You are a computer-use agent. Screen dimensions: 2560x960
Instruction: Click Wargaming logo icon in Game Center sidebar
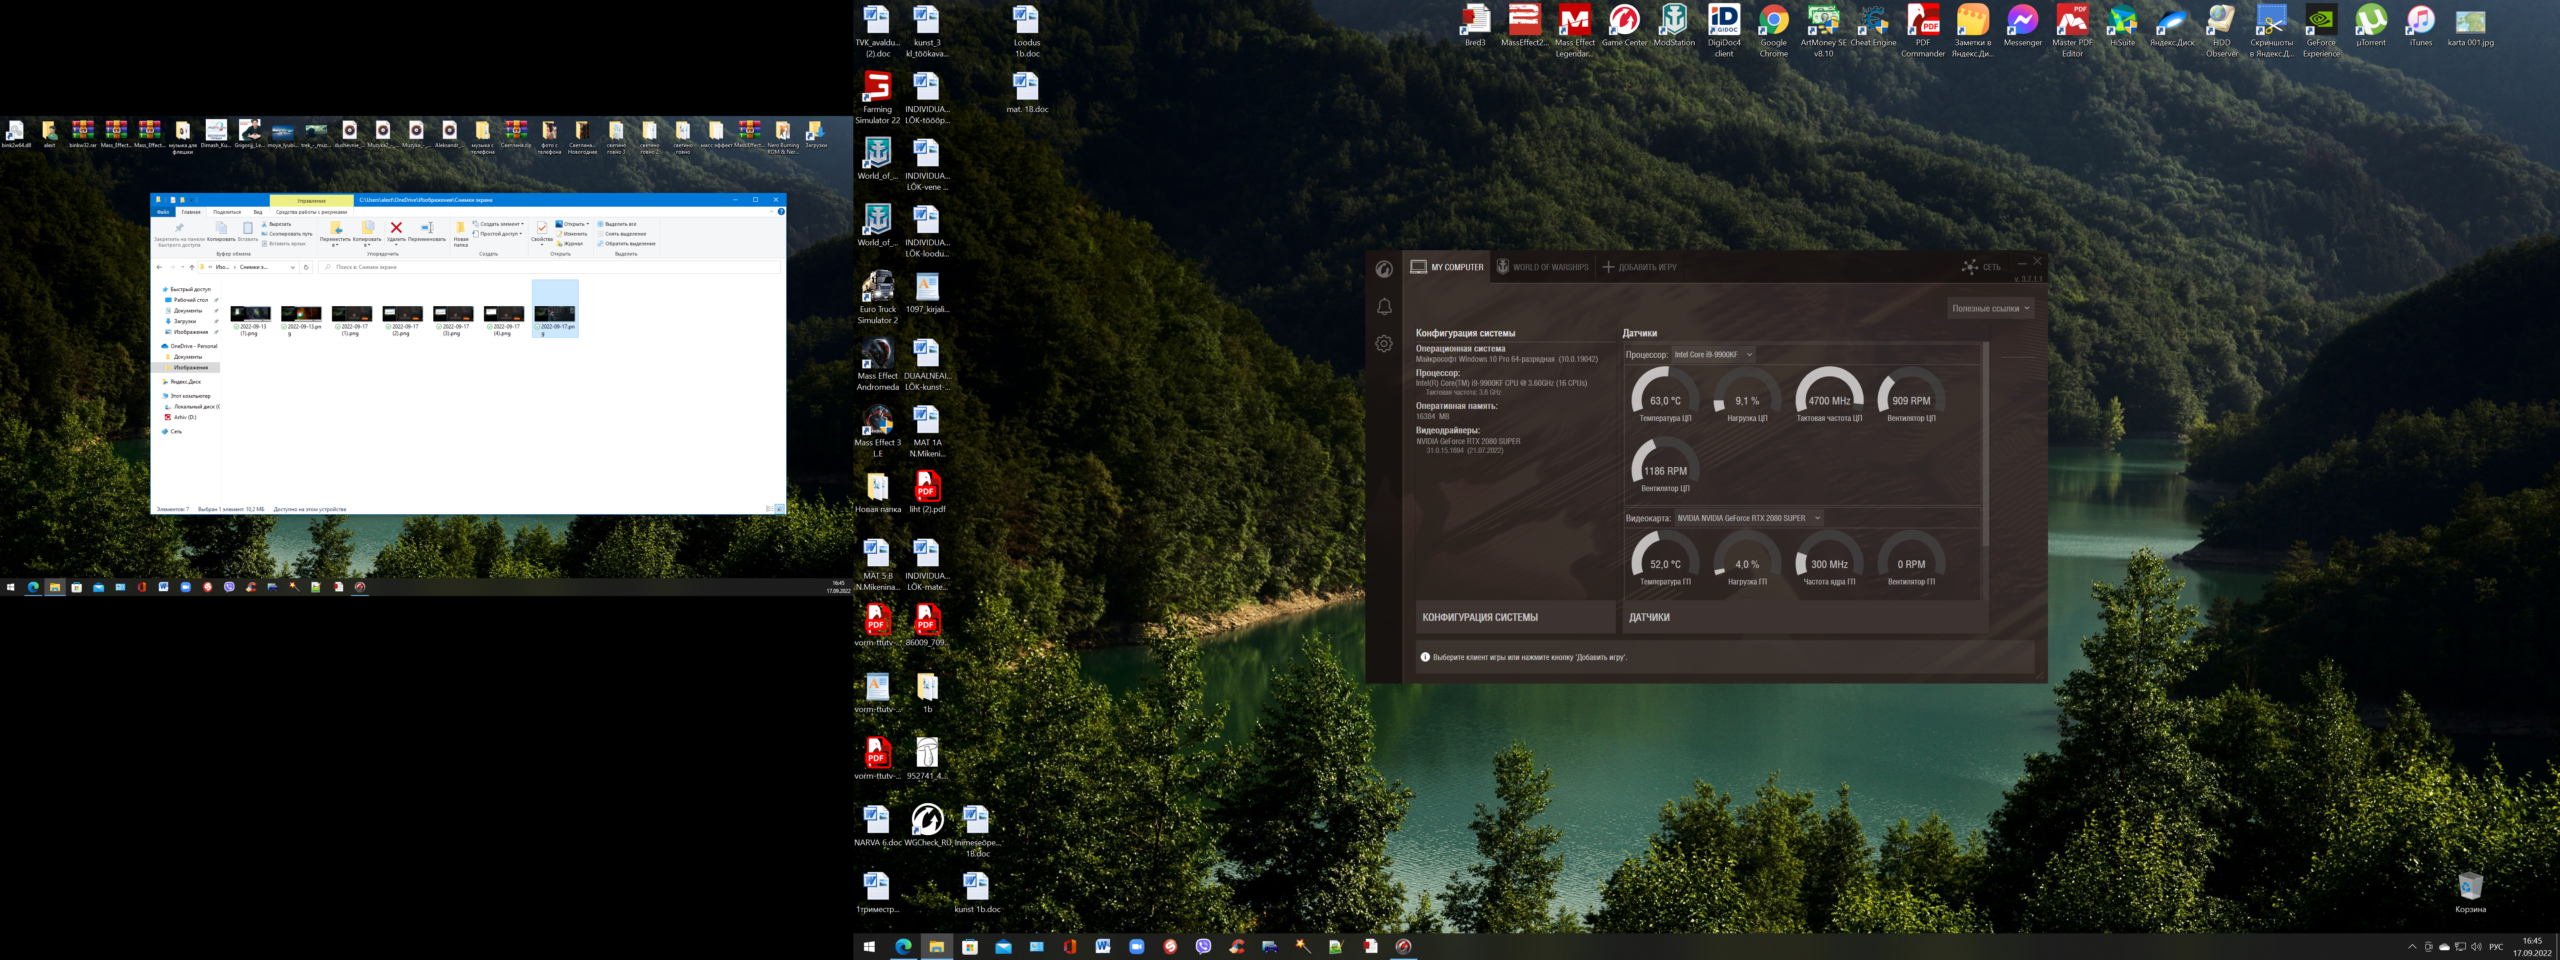1384,269
